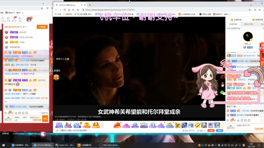Click the rocket gift icon in the gift bar
Viewport: 264px width, 148px height.
pos(184,125)
